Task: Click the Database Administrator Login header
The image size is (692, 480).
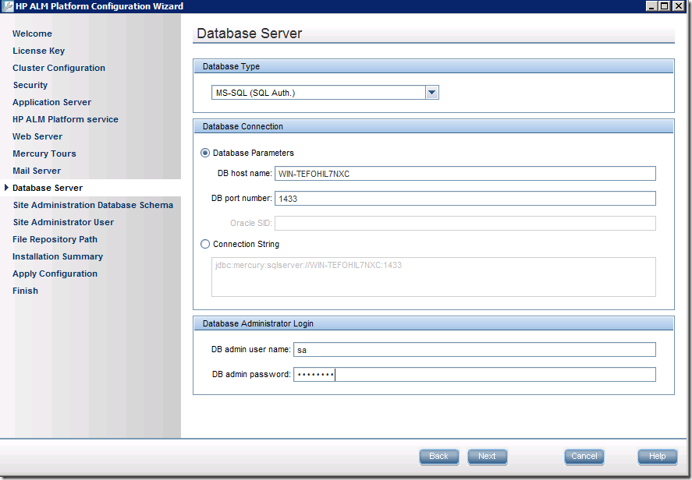Action: pyautogui.click(x=434, y=323)
